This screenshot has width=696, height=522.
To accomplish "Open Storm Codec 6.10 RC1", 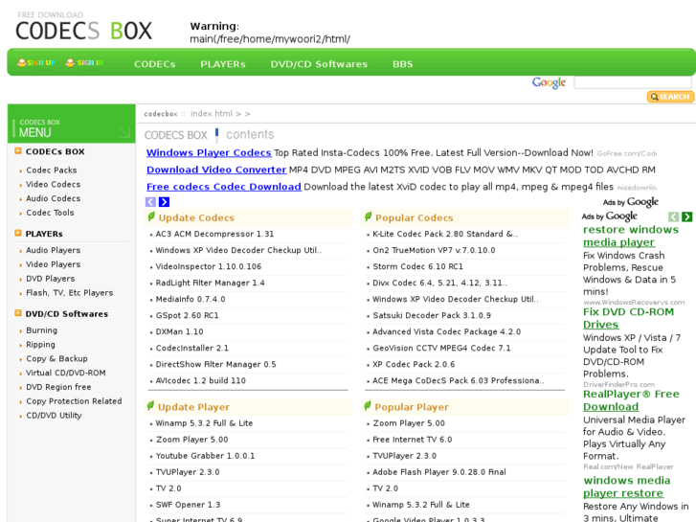I will (x=417, y=266).
